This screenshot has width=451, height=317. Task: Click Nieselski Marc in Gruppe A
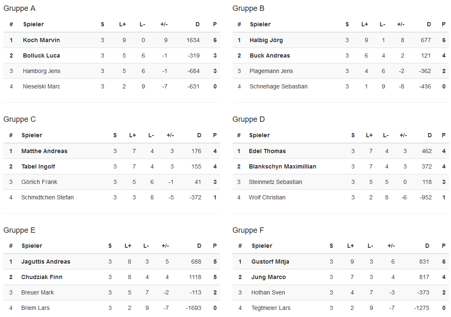pos(41,87)
